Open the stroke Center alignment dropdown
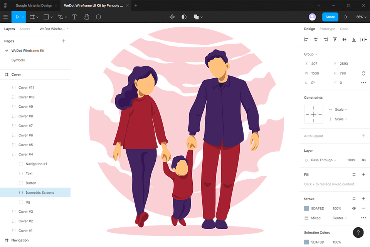370x247 pixels. tap(340, 218)
